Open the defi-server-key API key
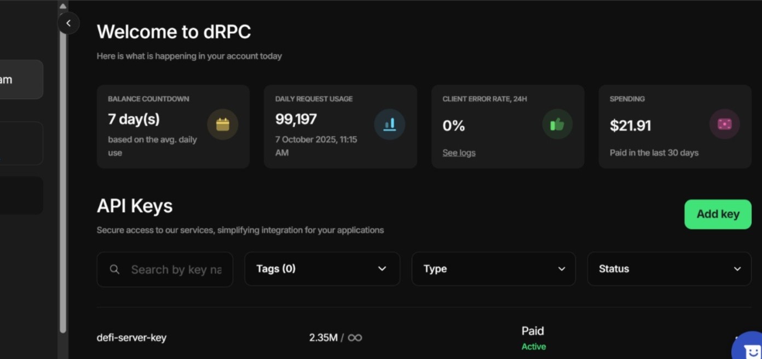Screen dimensions: 762x359 tap(131, 338)
